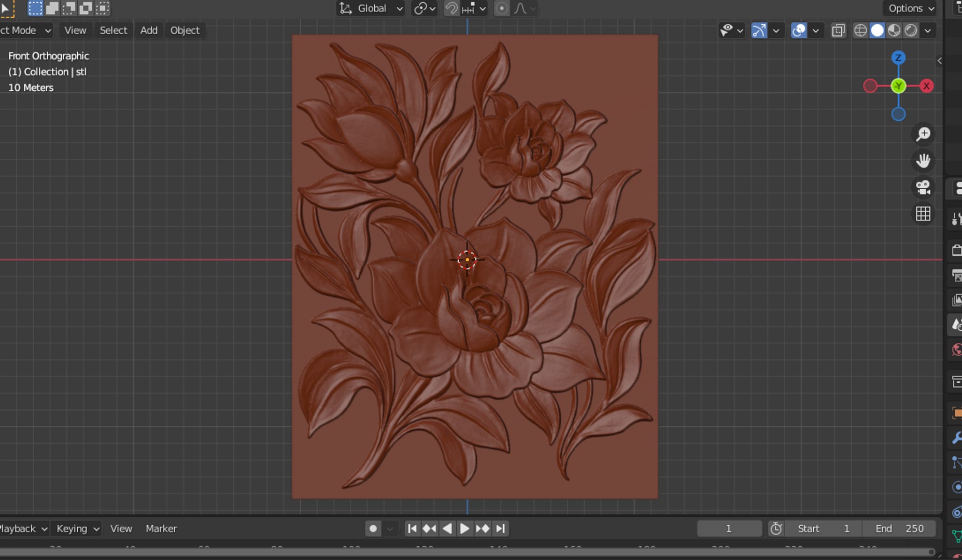
Task: Select Wireframe viewport shading
Action: pos(860,31)
